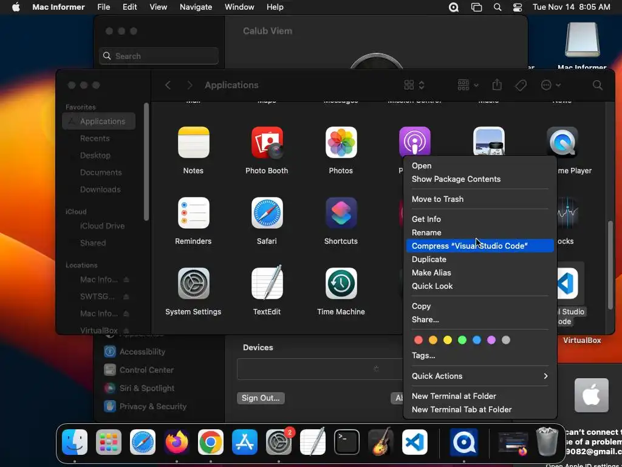The height and width of the screenshot is (467, 622).
Task: Select the TextEdit app icon in Finder
Action: click(267, 282)
